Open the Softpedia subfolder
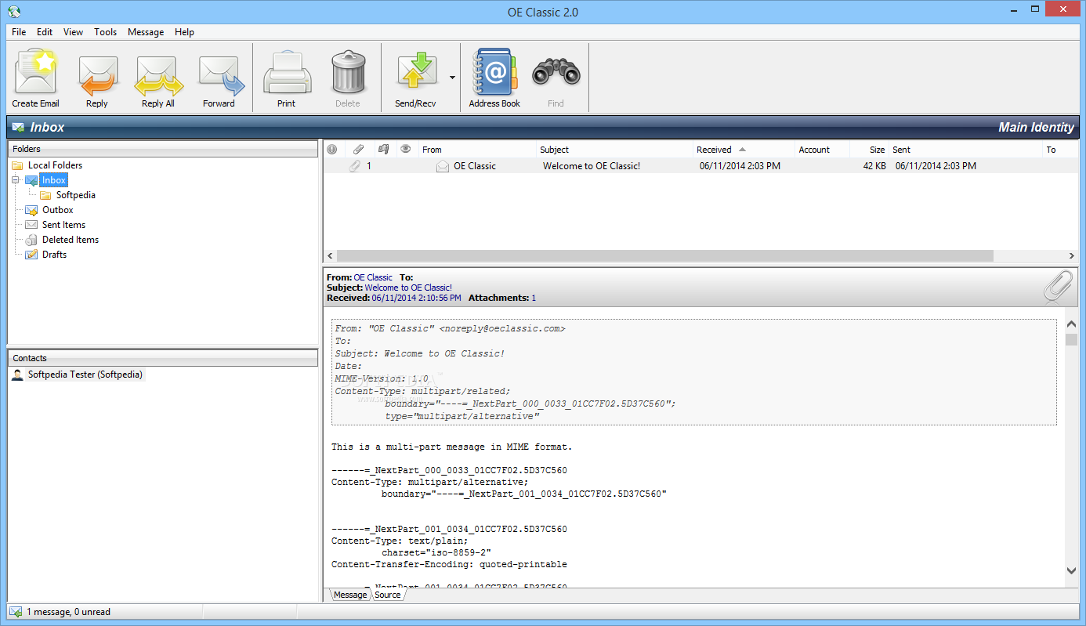This screenshot has width=1086, height=626. [76, 195]
